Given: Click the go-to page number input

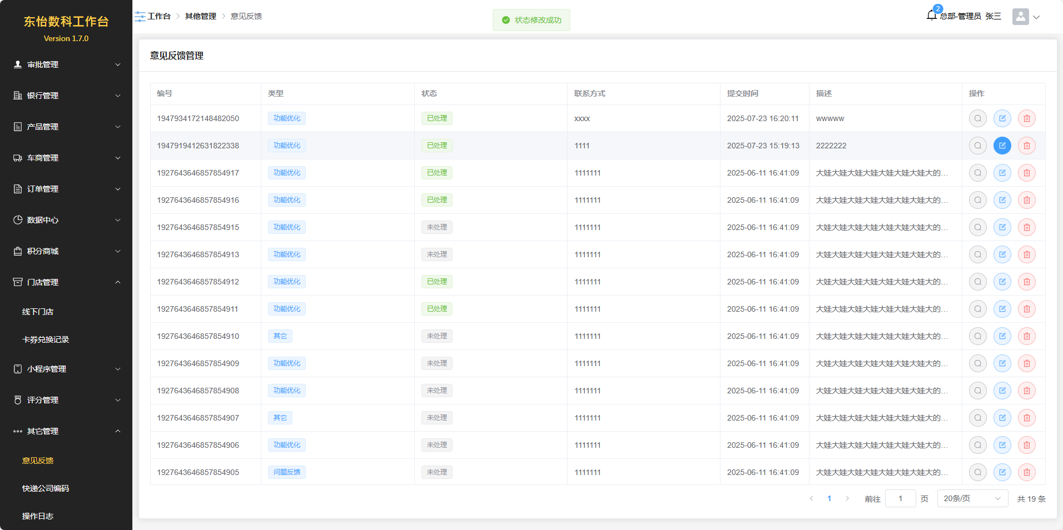Looking at the screenshot, I should pos(900,498).
